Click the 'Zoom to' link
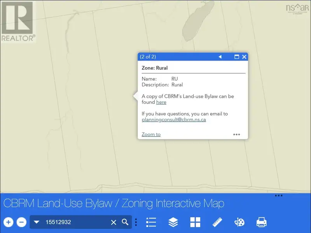This screenshot has width=311, height=233. [151, 134]
